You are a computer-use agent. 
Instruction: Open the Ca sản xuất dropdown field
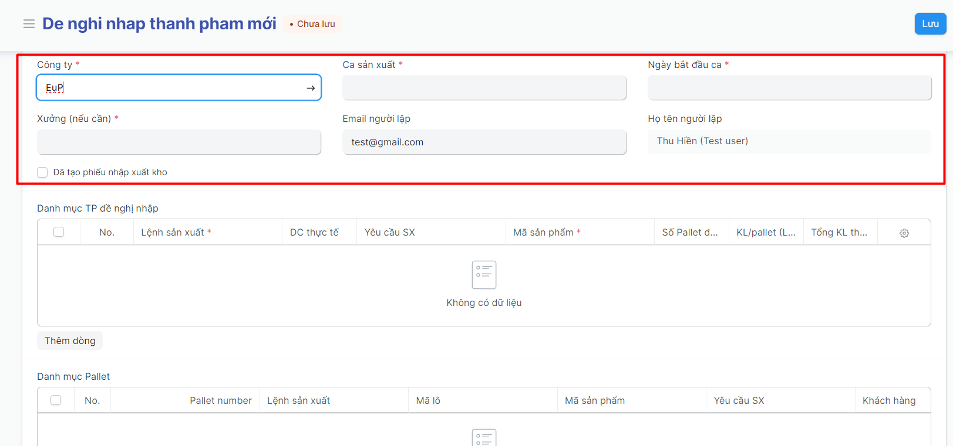pyautogui.click(x=484, y=88)
